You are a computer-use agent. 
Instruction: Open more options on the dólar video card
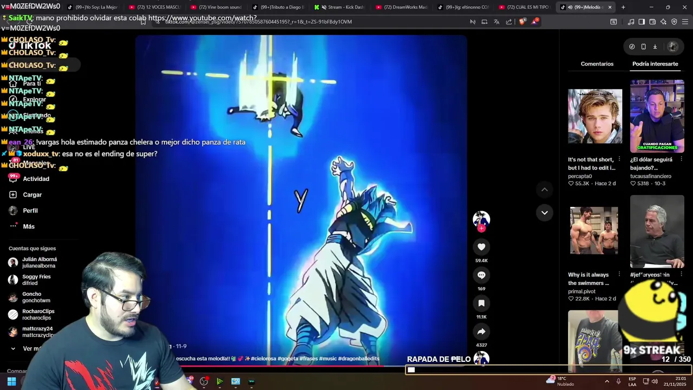point(681,160)
